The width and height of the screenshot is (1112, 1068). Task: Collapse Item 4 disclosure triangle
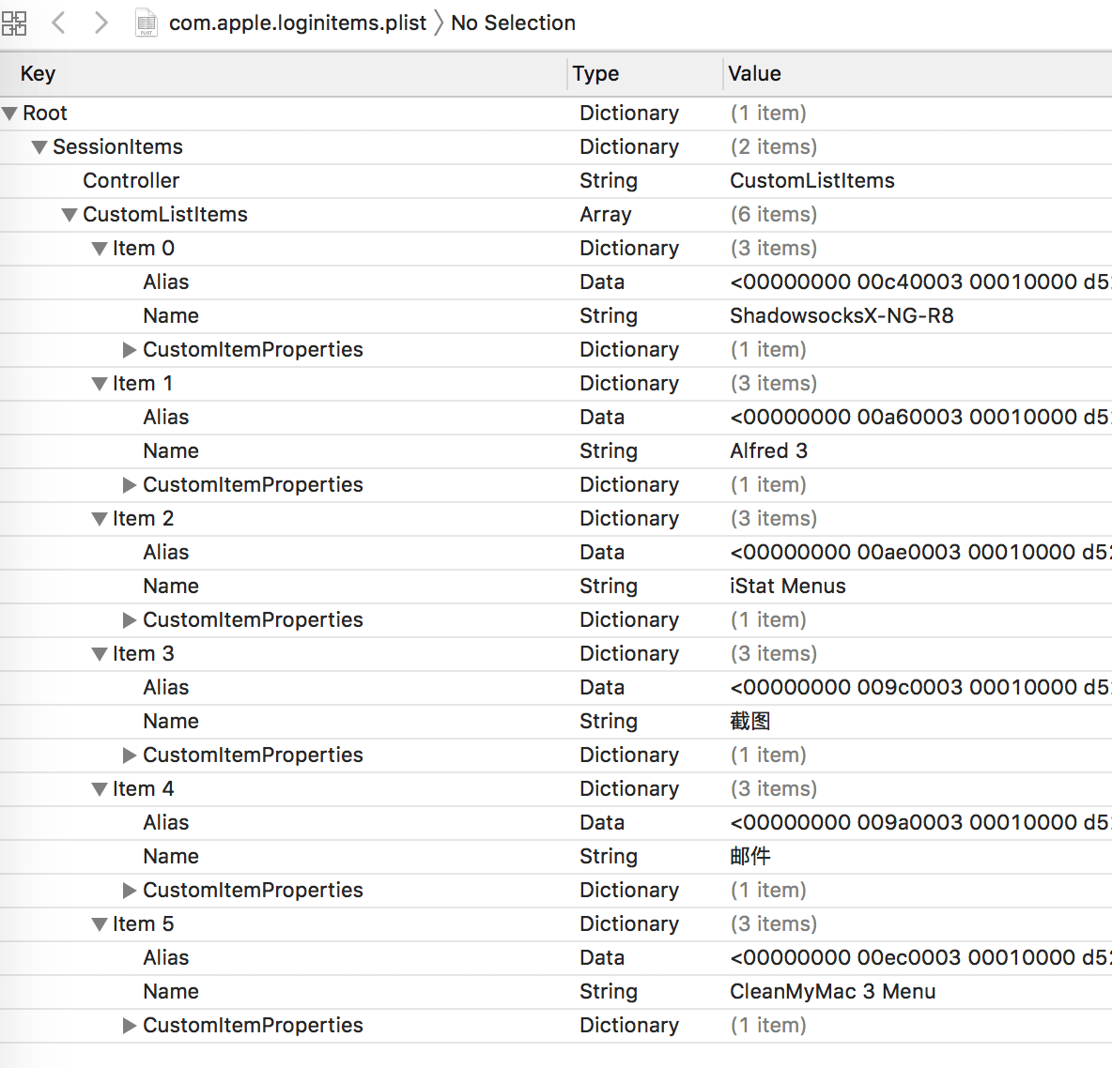click(100, 789)
